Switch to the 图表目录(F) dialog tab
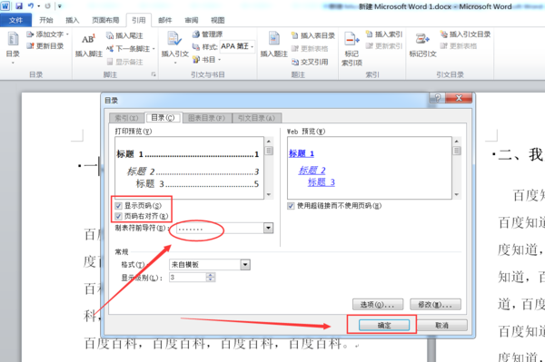545x362 pixels. [207, 118]
